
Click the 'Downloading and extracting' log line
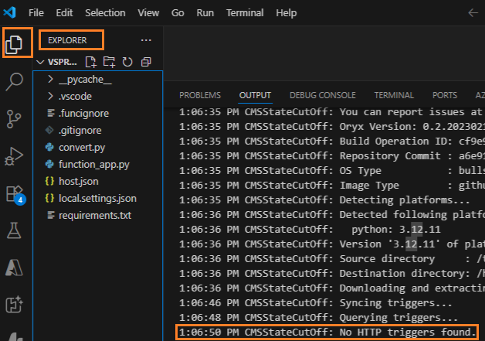click(x=332, y=288)
